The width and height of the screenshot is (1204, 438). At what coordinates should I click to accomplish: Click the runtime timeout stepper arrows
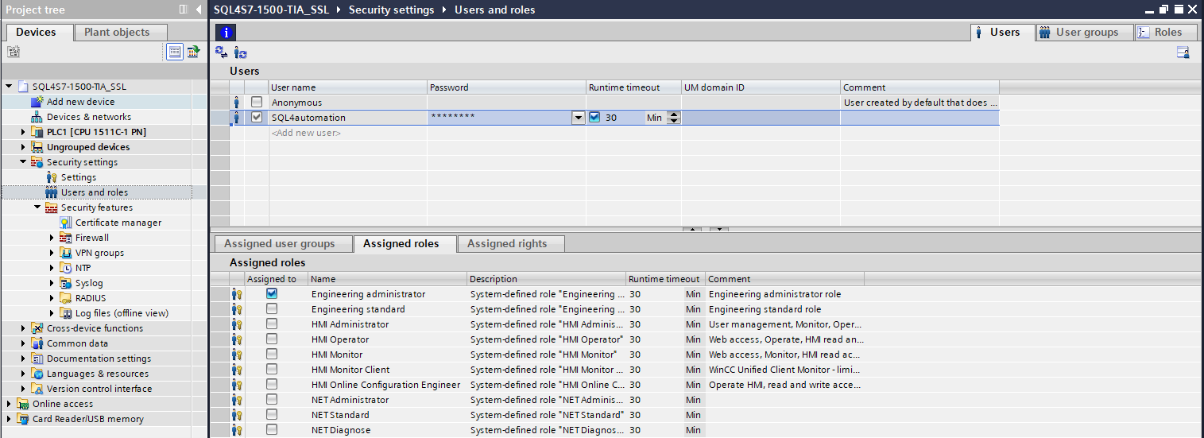click(x=674, y=118)
